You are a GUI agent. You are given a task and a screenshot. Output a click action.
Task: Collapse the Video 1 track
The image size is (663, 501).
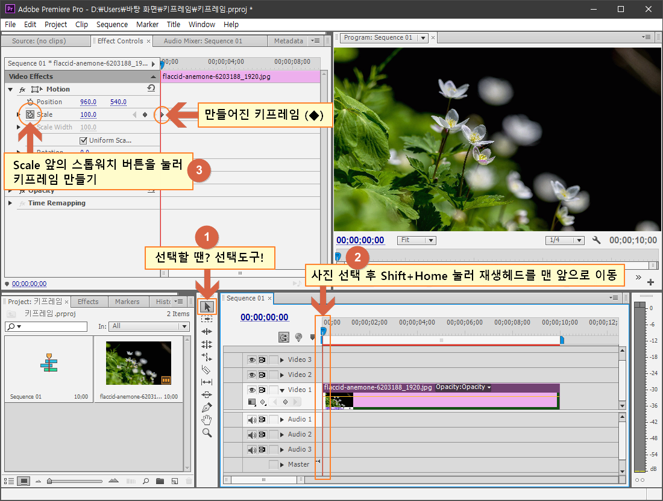(x=282, y=390)
